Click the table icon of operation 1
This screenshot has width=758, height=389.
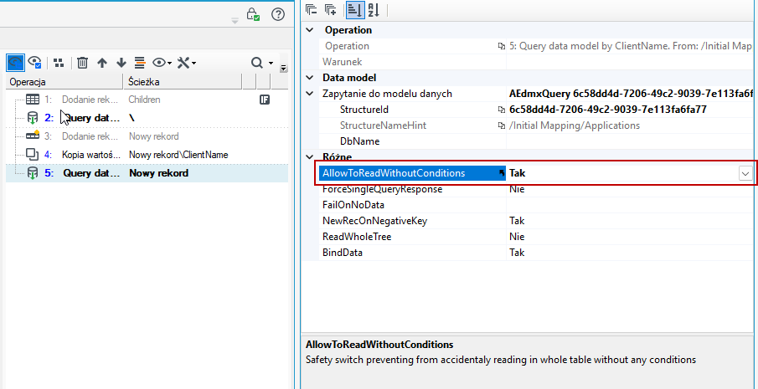(x=33, y=100)
